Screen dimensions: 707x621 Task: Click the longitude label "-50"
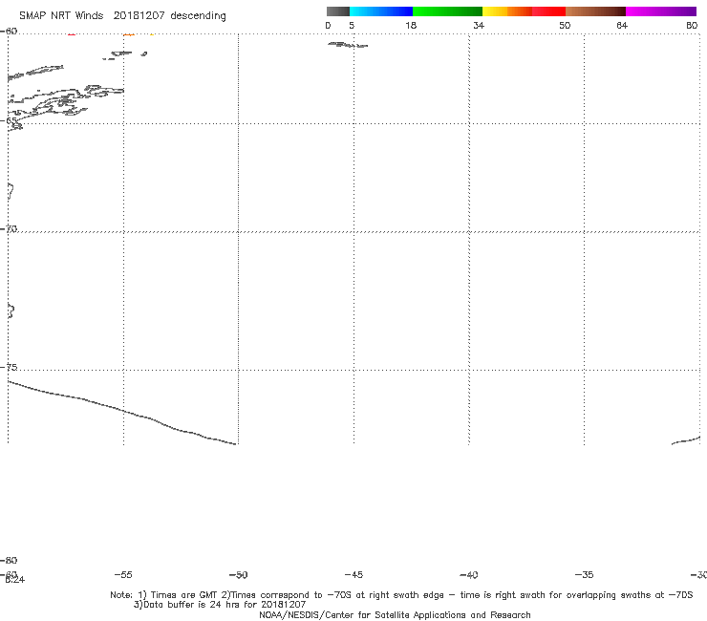click(239, 574)
